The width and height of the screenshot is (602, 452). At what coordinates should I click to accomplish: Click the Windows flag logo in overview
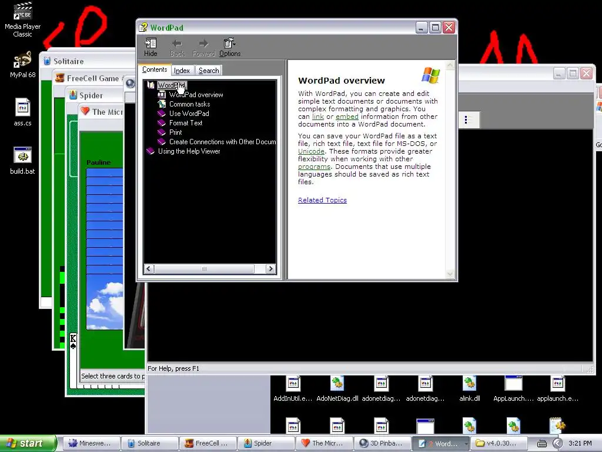coord(430,75)
